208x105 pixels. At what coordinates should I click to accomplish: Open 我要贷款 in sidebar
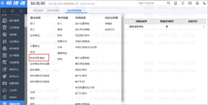pyautogui.click(x=12, y=83)
